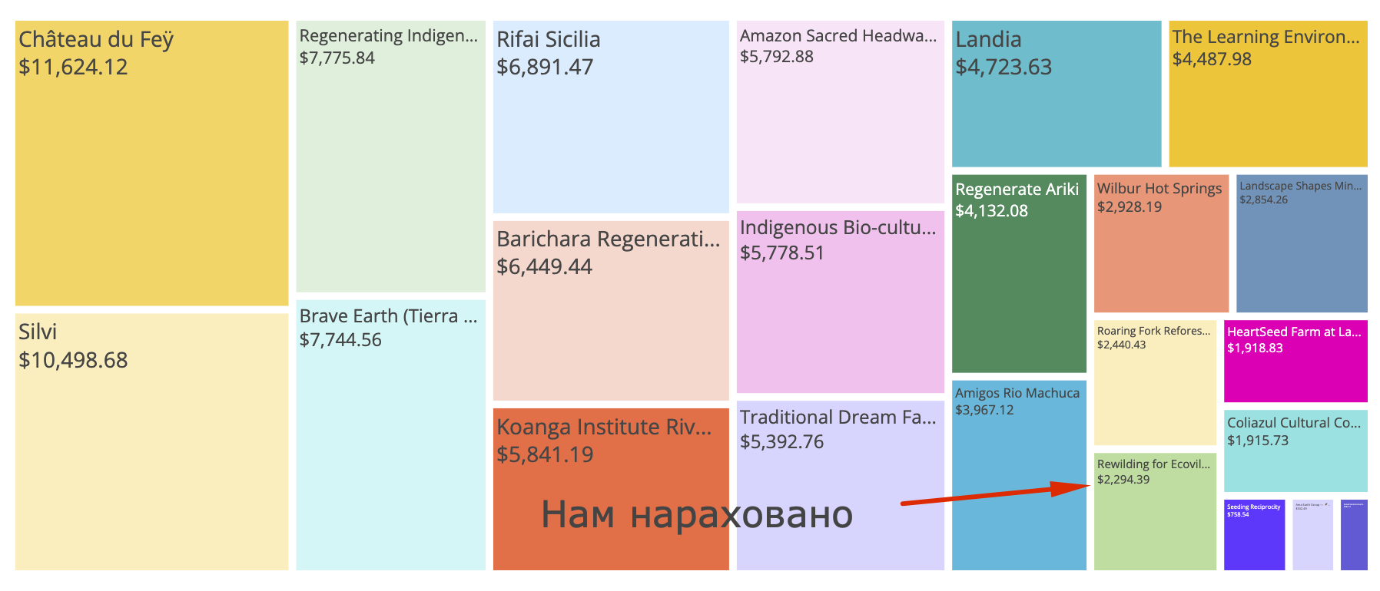Image resolution: width=1380 pixels, height=591 pixels.
Task: Click the Wilbur Hot Springs tile
Action: click(x=1161, y=243)
